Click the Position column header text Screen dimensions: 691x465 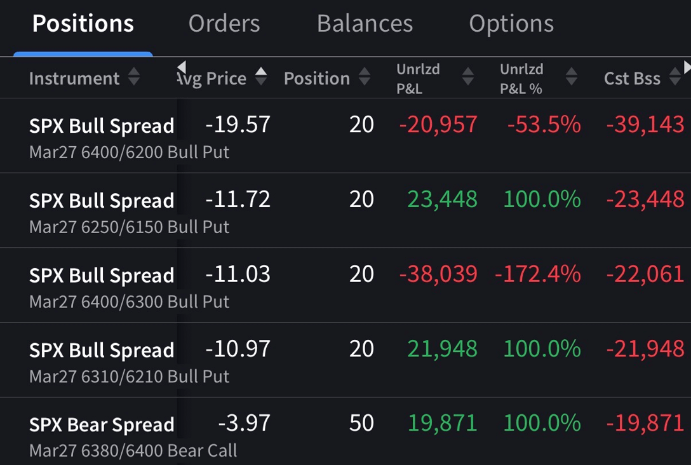(x=316, y=79)
